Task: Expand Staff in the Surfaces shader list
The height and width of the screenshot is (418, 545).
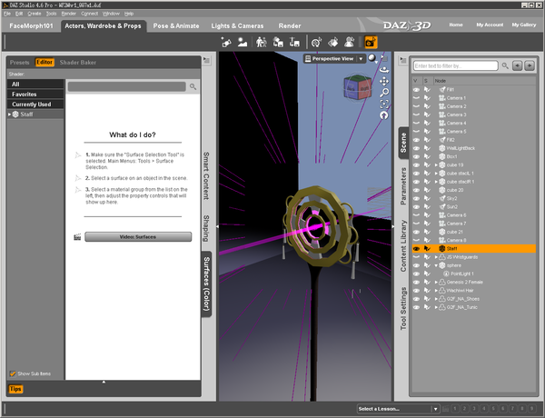Action: (10, 114)
